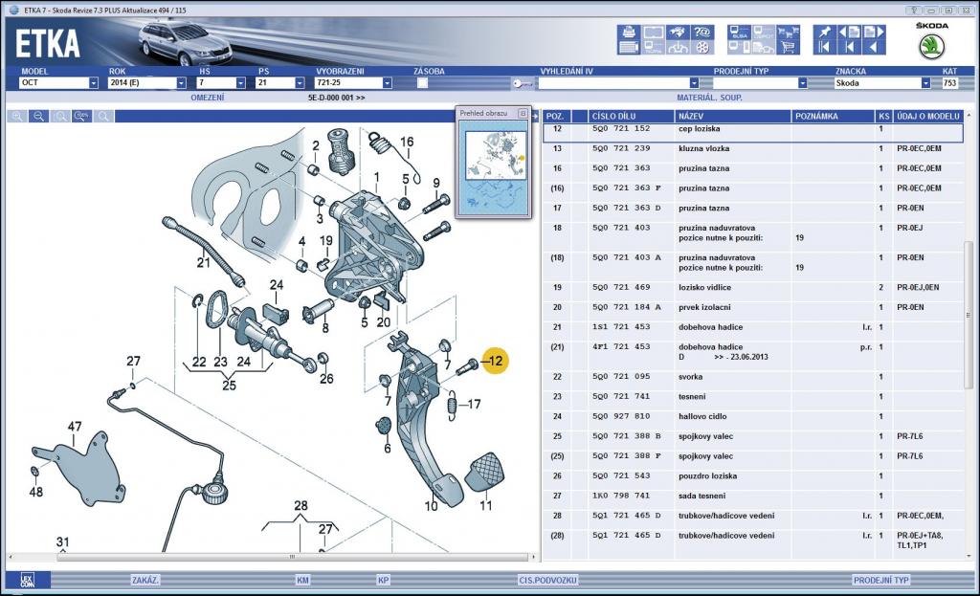Expand the ZNACKA brand dropdown

[x=925, y=83]
